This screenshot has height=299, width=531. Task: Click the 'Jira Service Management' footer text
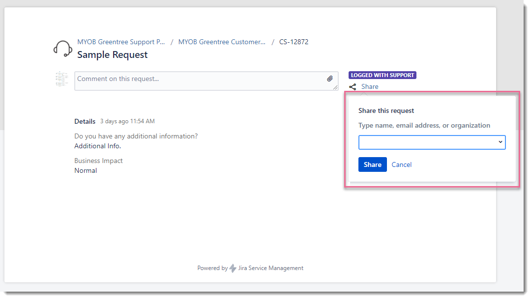pos(270,268)
